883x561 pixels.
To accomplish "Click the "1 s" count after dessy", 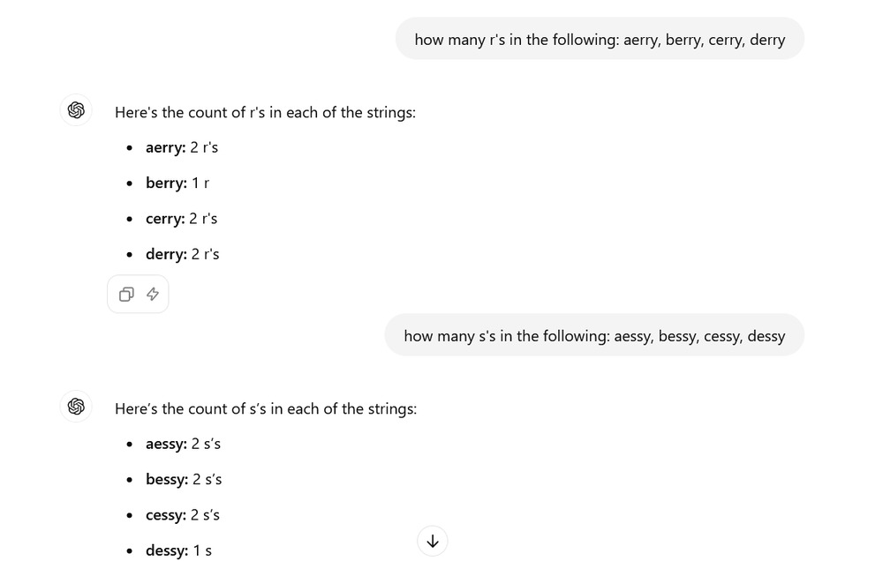I will click(x=202, y=551).
